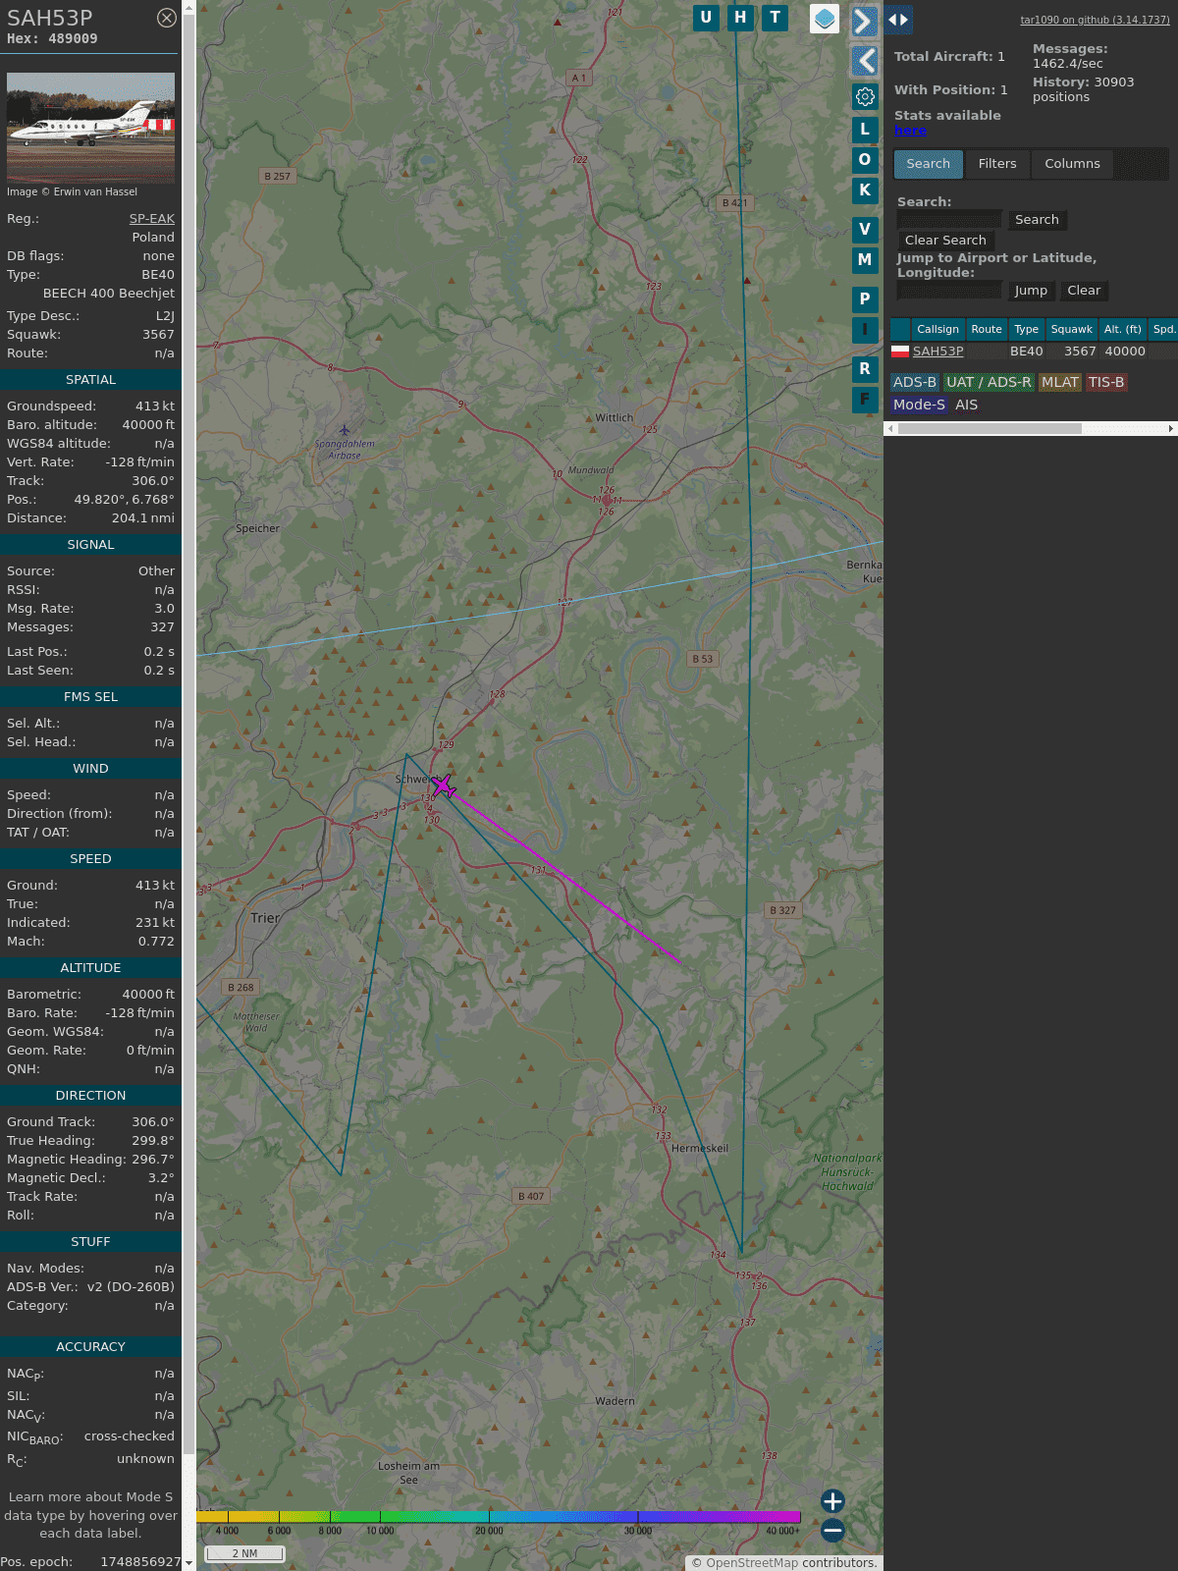The height and width of the screenshot is (1571, 1178).
Task: Click the Poland flag in table row
Action: coord(899,352)
